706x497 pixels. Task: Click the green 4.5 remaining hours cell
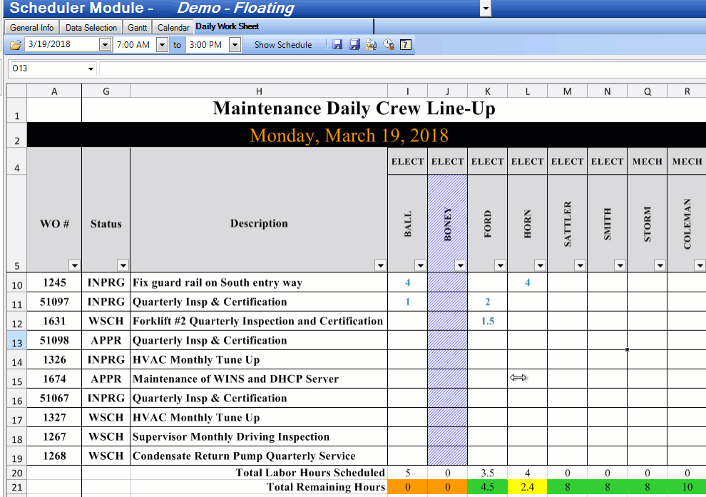[488, 486]
